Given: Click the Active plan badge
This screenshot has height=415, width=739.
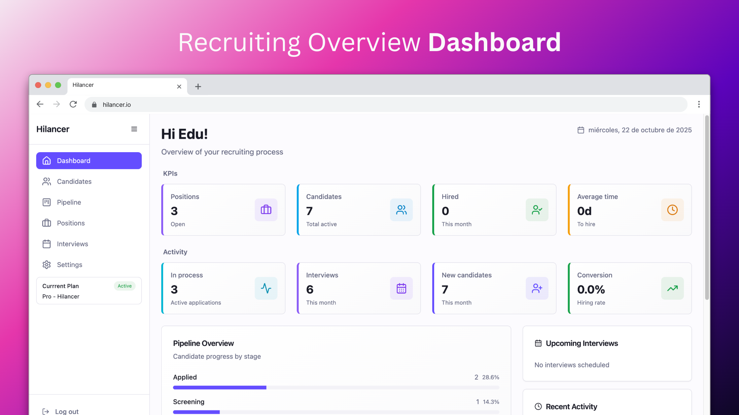Looking at the screenshot, I should [x=124, y=286].
